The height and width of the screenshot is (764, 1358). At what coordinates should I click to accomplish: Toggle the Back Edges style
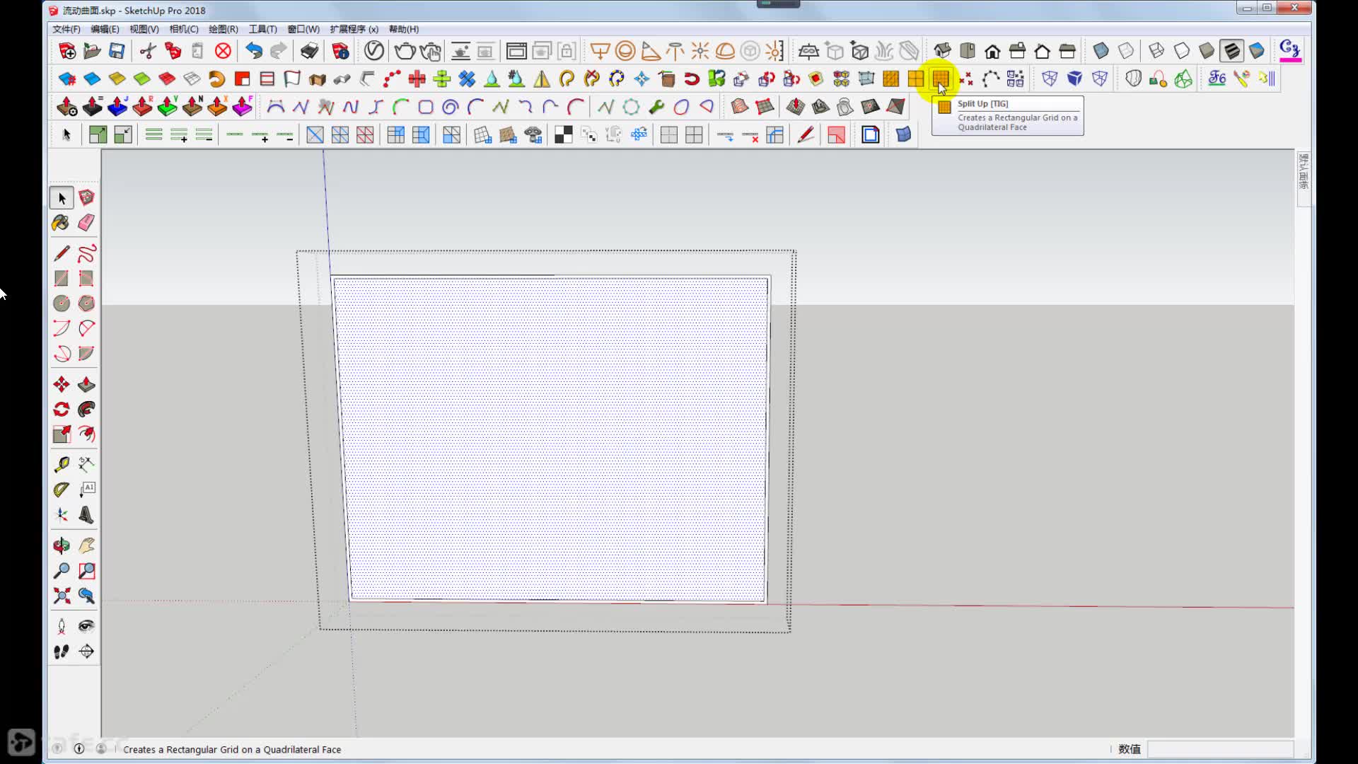[x=1126, y=51]
